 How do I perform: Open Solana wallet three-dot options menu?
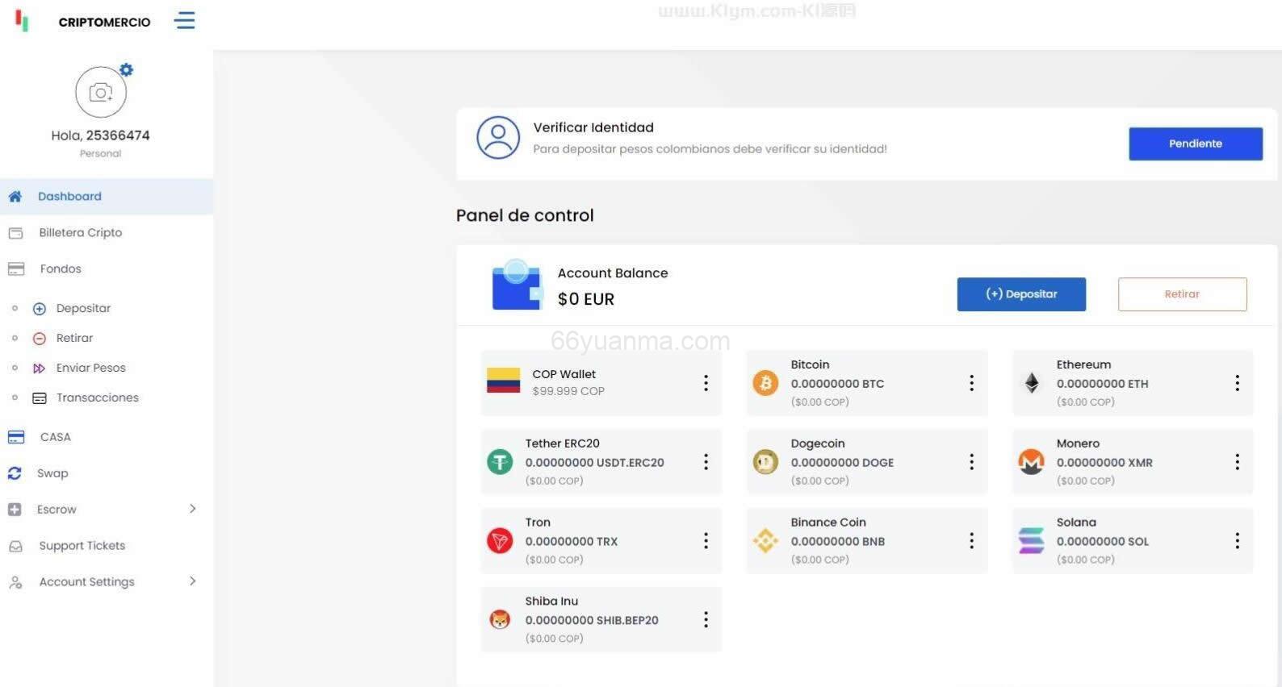pyautogui.click(x=1237, y=541)
